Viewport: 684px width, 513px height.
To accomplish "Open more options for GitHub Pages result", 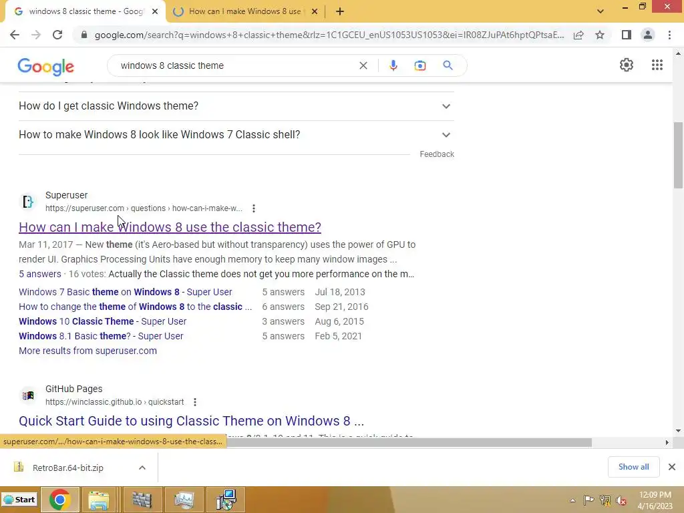I will click(x=195, y=402).
